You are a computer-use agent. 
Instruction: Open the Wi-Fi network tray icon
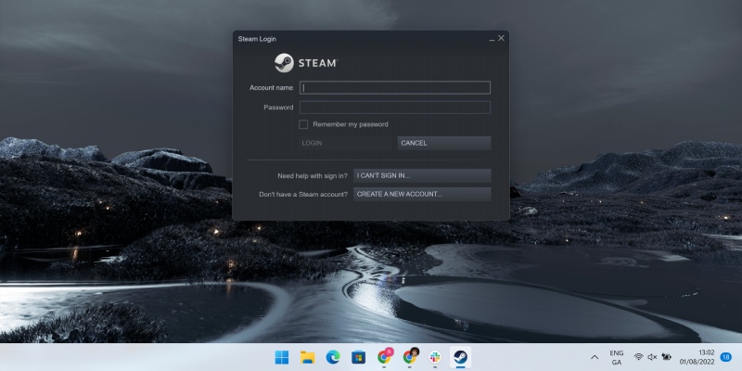(638, 357)
